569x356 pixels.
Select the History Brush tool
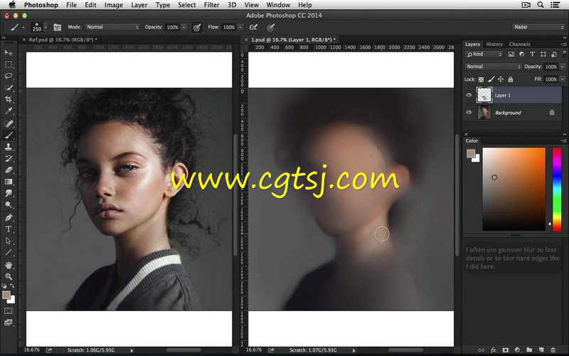tap(9, 158)
